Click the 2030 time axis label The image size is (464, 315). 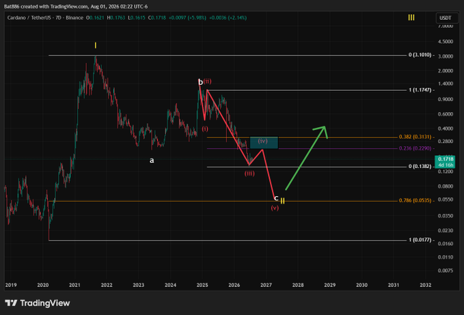click(361, 285)
